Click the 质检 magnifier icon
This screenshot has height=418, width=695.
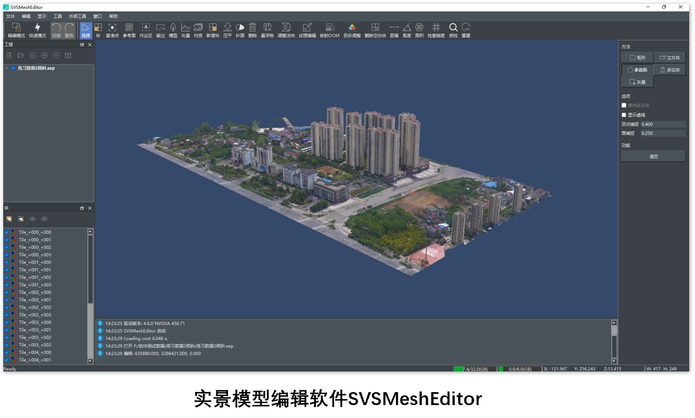453,28
